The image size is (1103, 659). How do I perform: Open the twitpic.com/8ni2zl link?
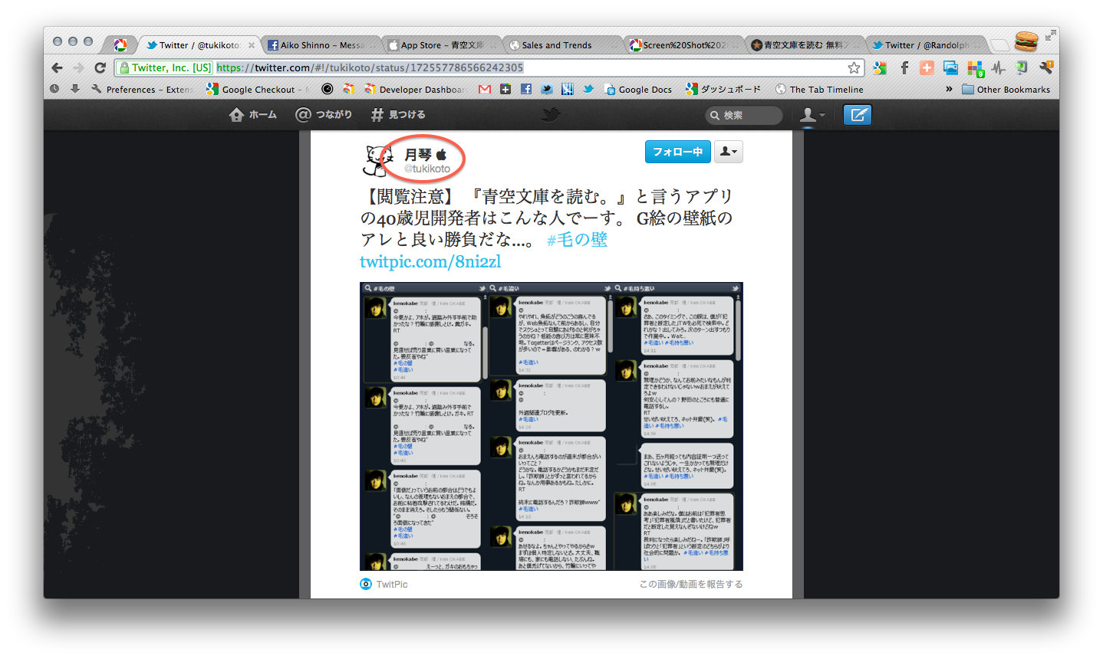coord(430,261)
